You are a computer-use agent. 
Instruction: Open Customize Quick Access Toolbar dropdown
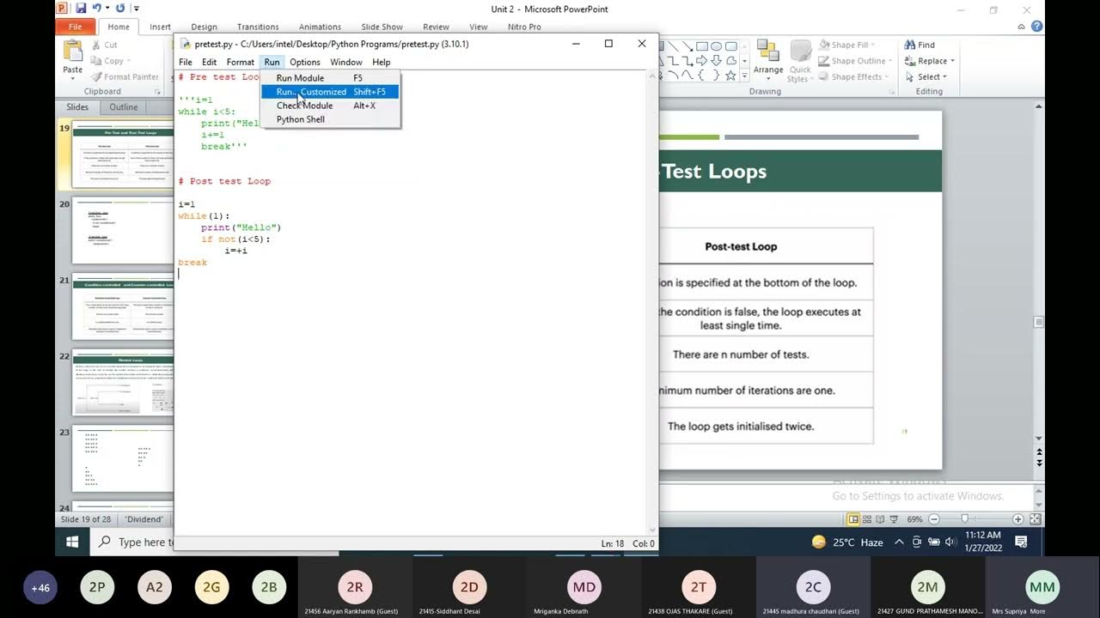[135, 9]
